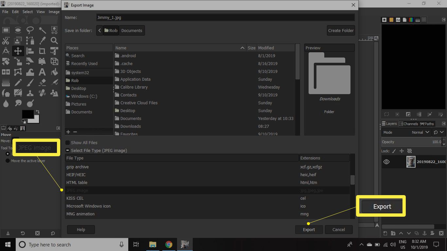Select the Heal bandage tool
This screenshot has height=251, width=447.
coord(42,93)
